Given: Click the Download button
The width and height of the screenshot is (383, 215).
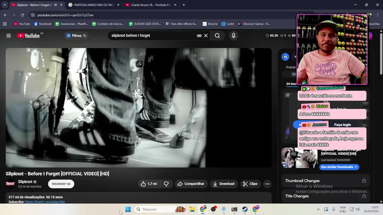Looking at the screenshot, I should click(x=224, y=184).
